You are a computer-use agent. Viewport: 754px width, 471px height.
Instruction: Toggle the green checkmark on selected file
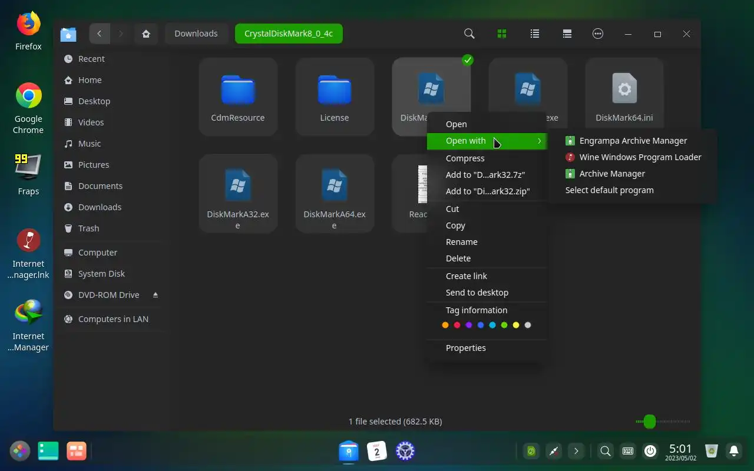(x=468, y=59)
